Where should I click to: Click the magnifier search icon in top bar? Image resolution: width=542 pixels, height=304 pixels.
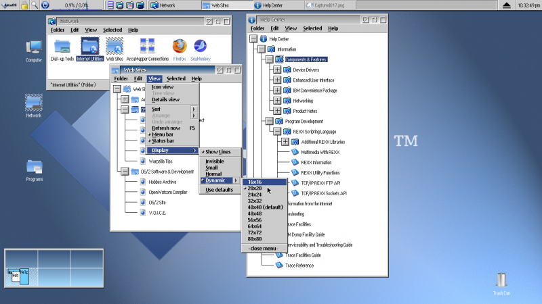[x=35, y=5]
